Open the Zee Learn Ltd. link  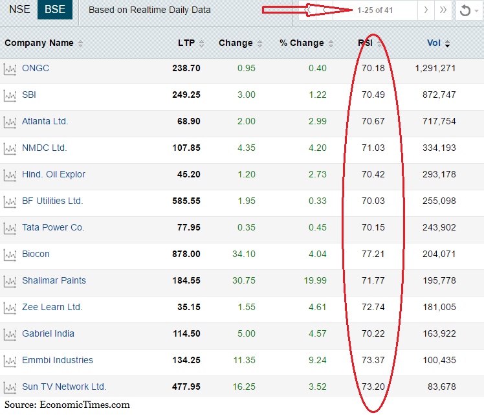click(x=52, y=307)
